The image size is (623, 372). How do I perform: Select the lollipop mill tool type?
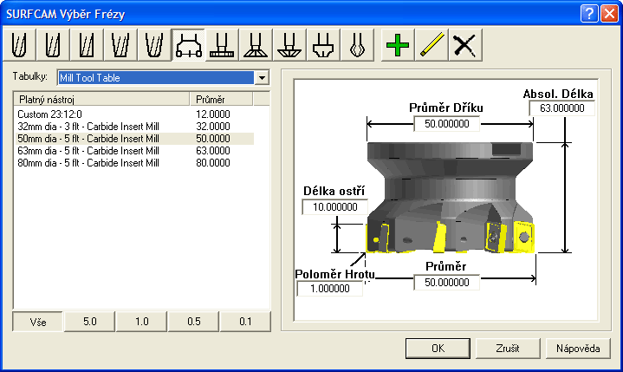coord(357,45)
